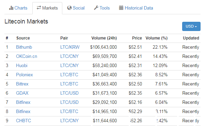Click the bar chart icon on Charts tab
The height and width of the screenshot is (127, 206).
11,8
